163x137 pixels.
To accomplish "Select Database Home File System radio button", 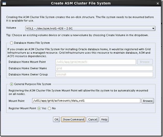I will pyautogui.click(x=12, y=43).
